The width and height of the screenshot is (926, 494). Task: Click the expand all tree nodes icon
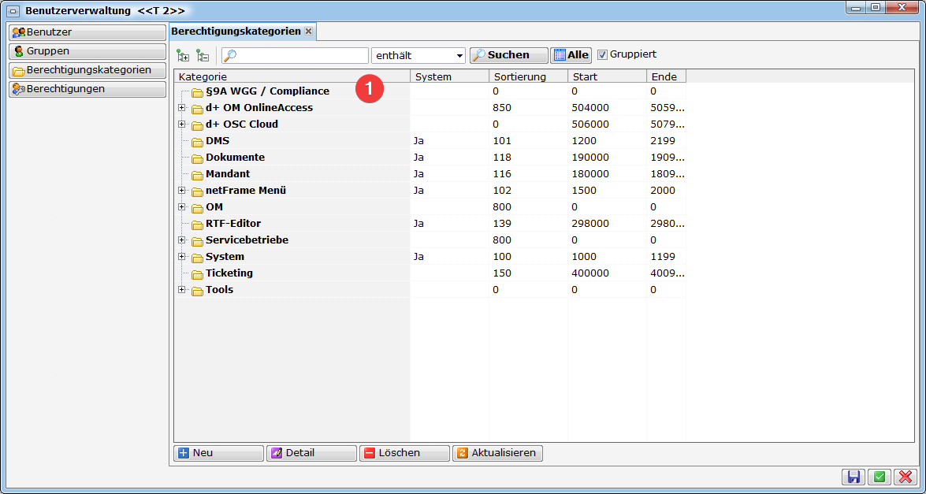[x=183, y=55]
